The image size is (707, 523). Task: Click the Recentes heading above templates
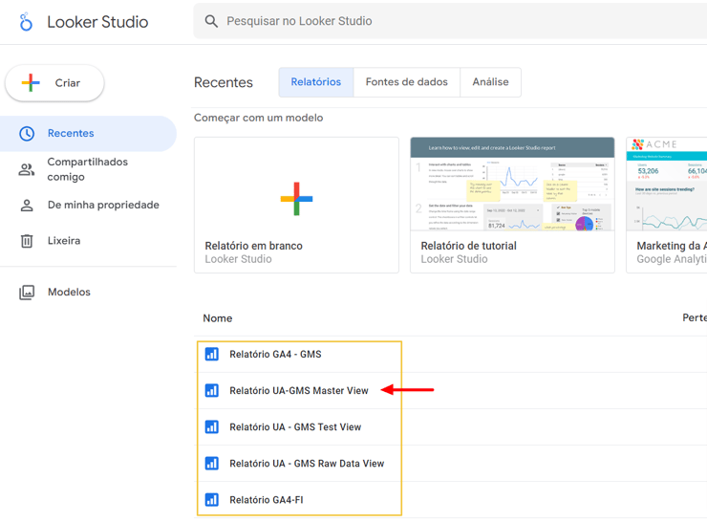pyautogui.click(x=224, y=82)
